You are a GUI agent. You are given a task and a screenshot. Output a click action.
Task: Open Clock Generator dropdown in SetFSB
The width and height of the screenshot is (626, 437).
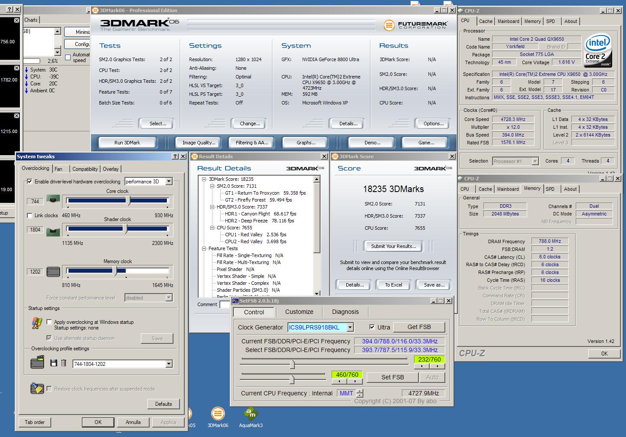tap(350, 327)
